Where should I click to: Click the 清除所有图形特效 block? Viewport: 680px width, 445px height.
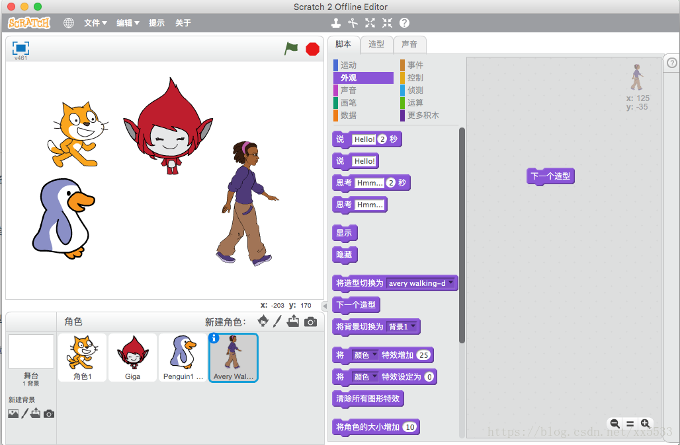pos(368,399)
